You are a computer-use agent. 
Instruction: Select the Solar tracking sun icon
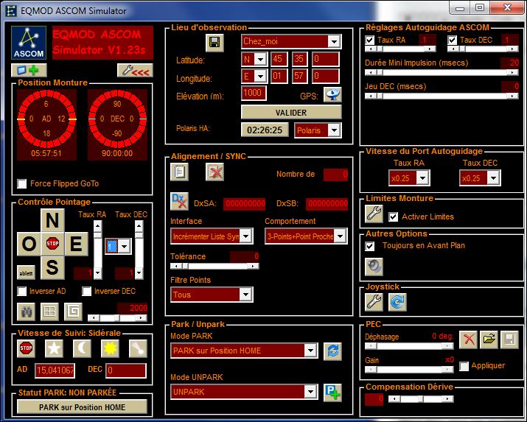[110, 348]
